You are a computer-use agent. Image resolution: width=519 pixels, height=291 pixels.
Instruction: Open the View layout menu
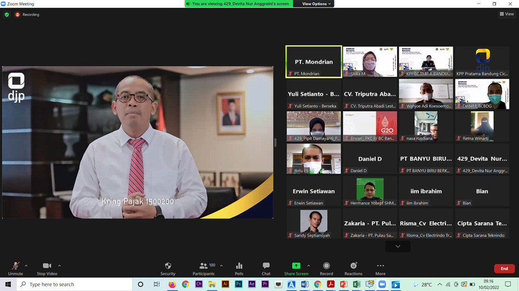[x=507, y=14]
